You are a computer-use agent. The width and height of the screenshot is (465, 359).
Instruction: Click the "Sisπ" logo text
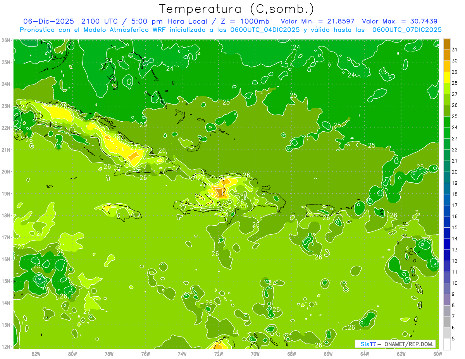coord(368,344)
